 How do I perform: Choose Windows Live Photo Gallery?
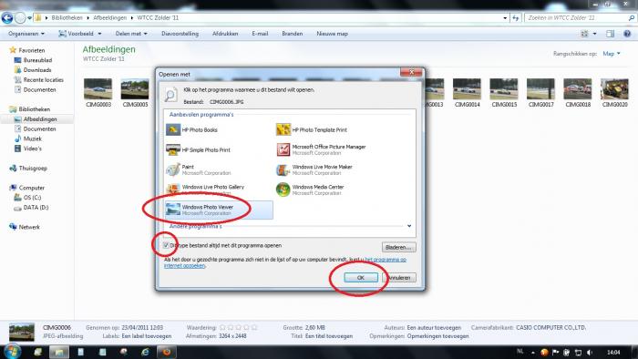[219, 190]
